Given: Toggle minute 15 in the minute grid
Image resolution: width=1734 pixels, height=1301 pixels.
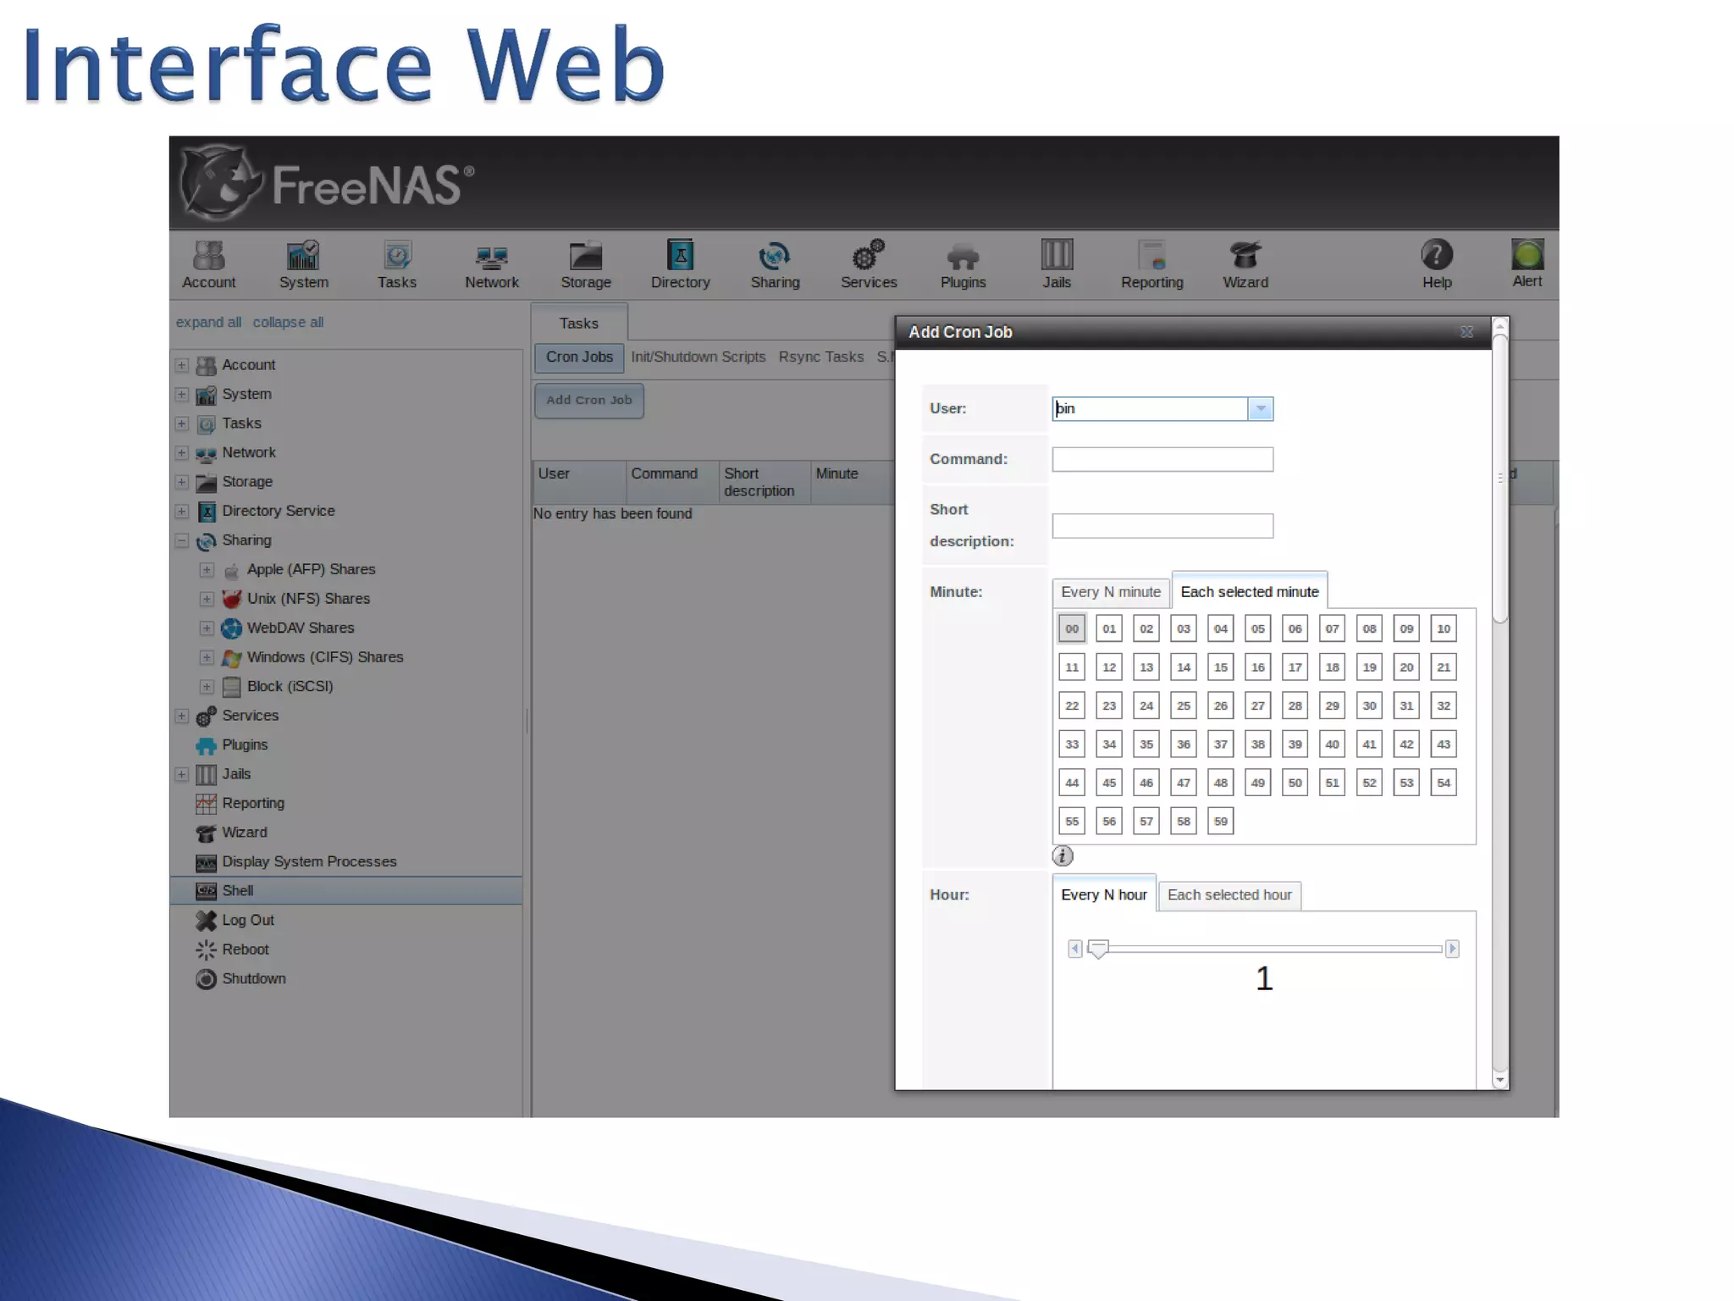Looking at the screenshot, I should click(1220, 667).
